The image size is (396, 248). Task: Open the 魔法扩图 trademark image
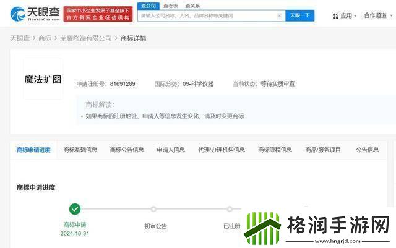(x=43, y=79)
